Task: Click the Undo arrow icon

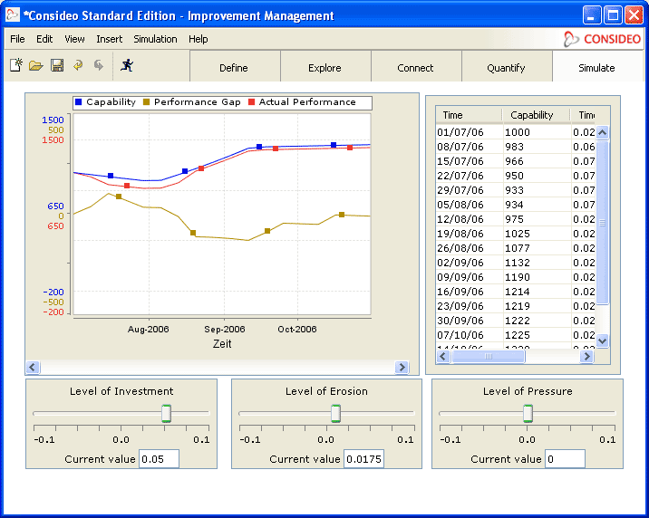Action: coord(78,65)
